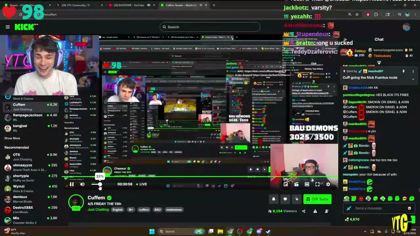Image resolution: width=420 pixels, height=236 pixels.
Task: Switch to the first Kick Stream tab
Action: pyautogui.click(x=27, y=5)
